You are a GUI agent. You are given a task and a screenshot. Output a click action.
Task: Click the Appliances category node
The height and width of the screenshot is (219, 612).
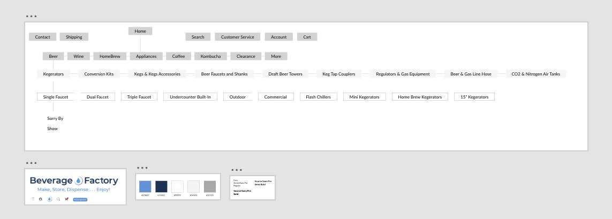(146, 56)
